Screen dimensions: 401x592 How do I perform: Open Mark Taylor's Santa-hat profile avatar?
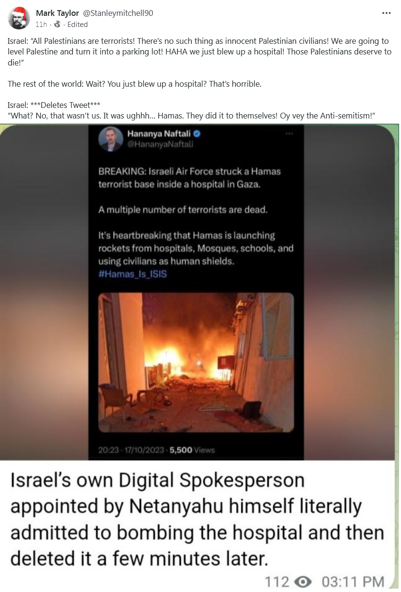pos(19,18)
